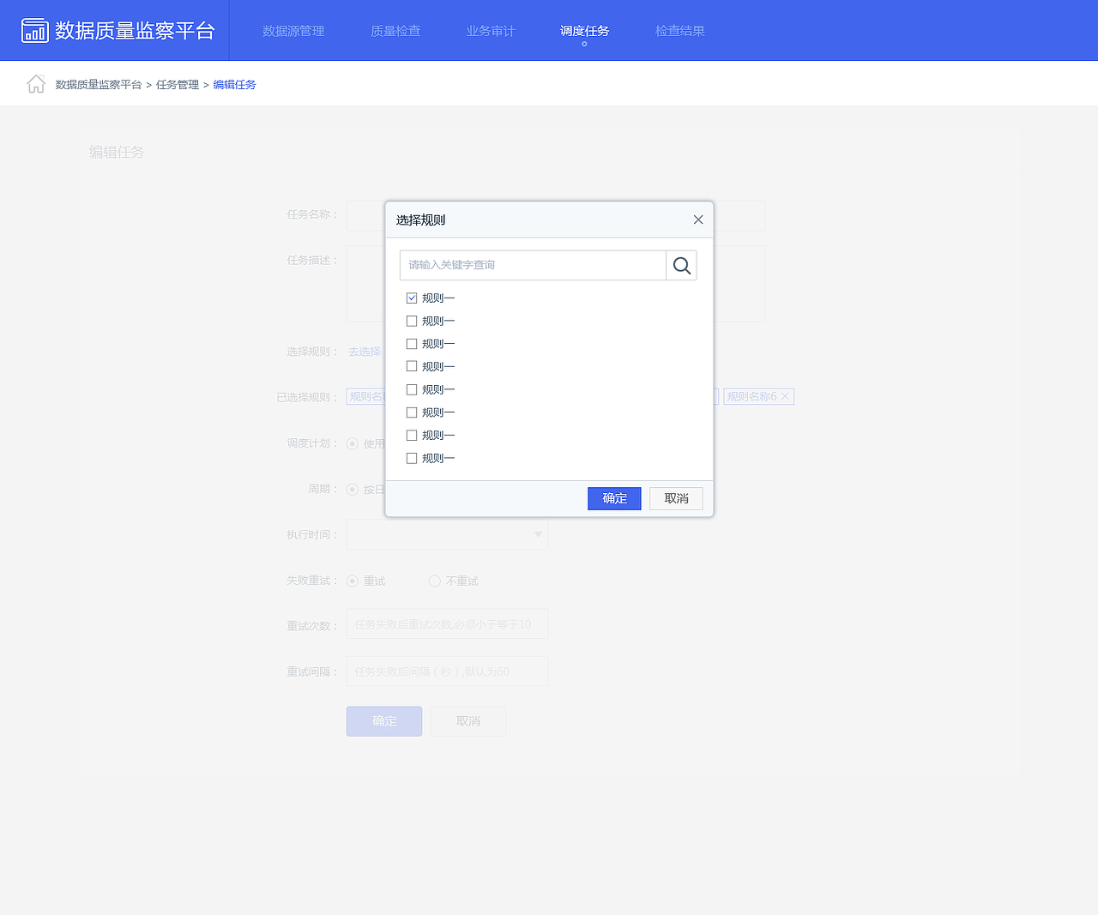This screenshot has width=1098, height=915.
Task: Uncheck the first 规则一 checkbox
Action: [412, 298]
